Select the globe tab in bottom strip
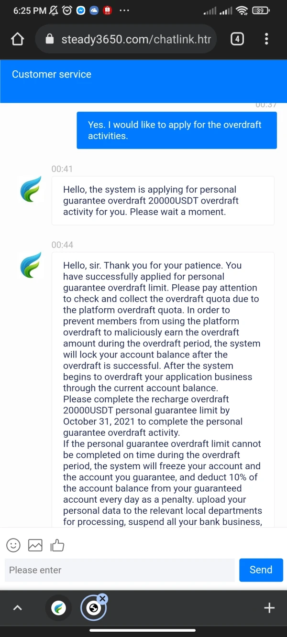 click(93, 608)
